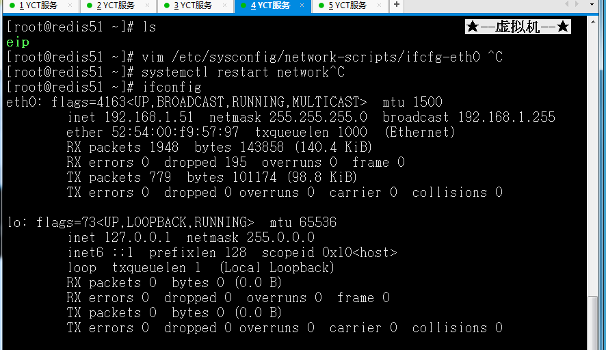The image size is (606, 350).
Task: Click the "★--虚拟机--★" label in terminal
Action: point(518,27)
